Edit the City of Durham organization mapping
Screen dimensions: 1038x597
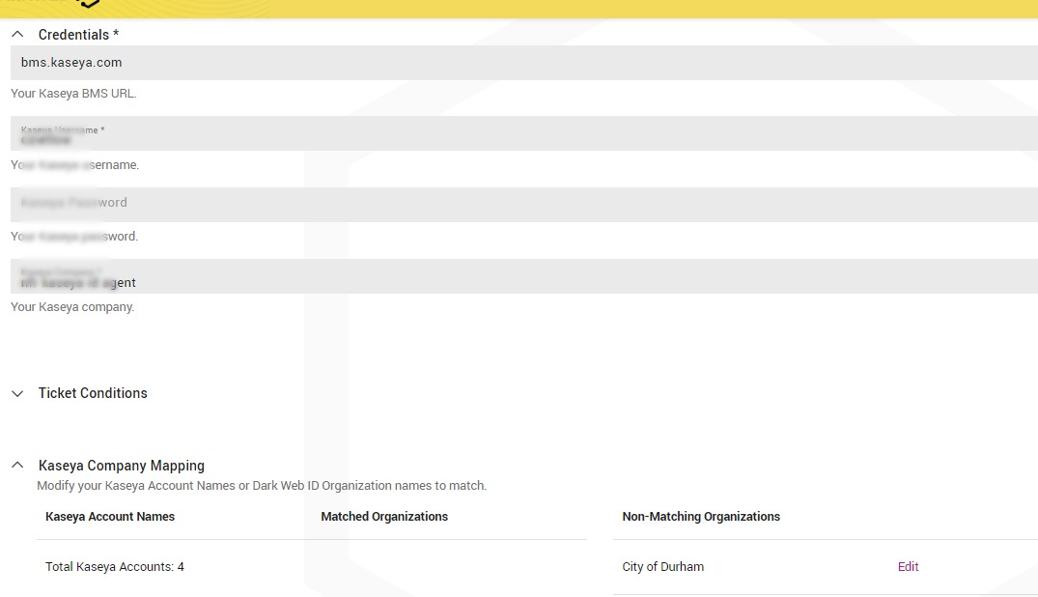[908, 566]
